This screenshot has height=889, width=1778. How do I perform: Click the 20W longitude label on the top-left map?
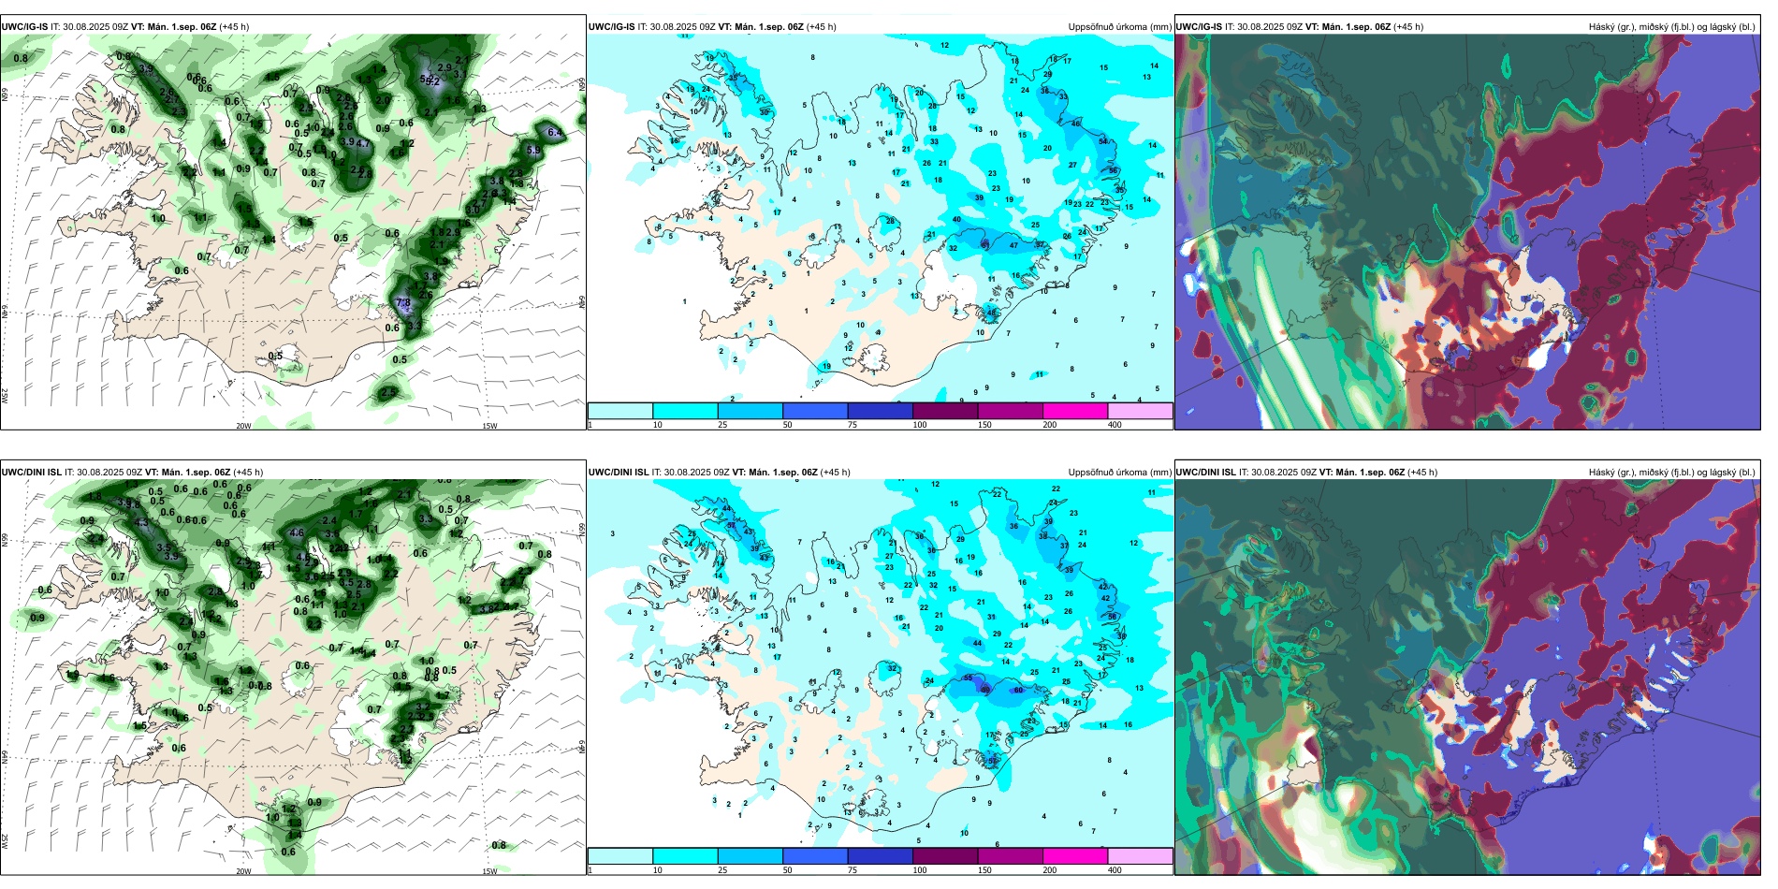coord(243,426)
